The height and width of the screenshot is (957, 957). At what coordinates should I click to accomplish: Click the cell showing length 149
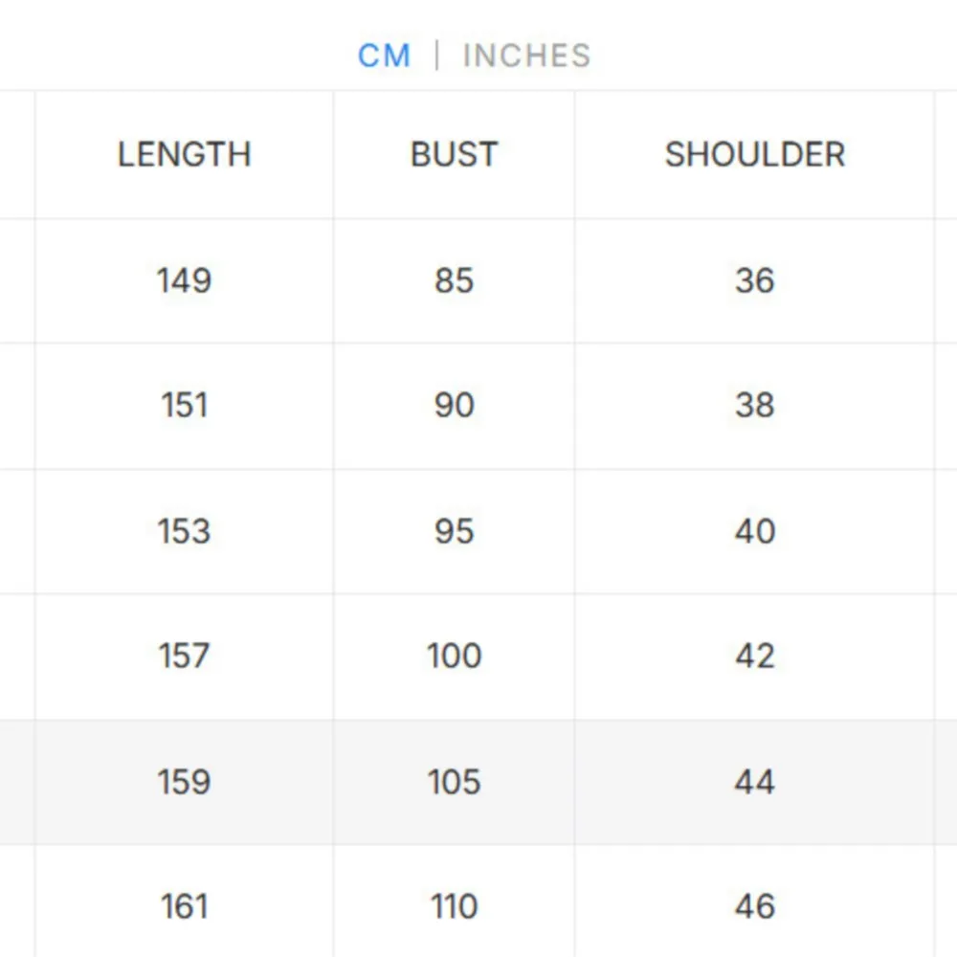pyautogui.click(x=182, y=280)
